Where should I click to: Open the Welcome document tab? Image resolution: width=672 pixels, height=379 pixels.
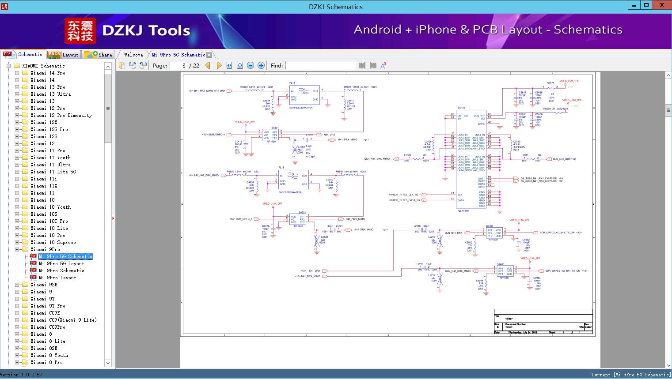[x=133, y=55]
